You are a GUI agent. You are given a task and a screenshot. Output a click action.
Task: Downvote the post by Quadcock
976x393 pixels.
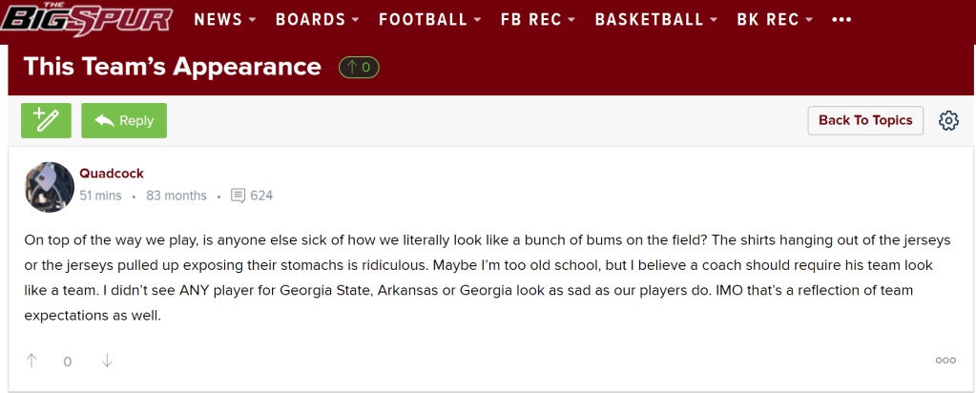tap(107, 361)
